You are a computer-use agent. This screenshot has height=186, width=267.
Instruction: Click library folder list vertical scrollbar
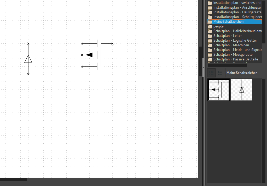click(x=264, y=22)
